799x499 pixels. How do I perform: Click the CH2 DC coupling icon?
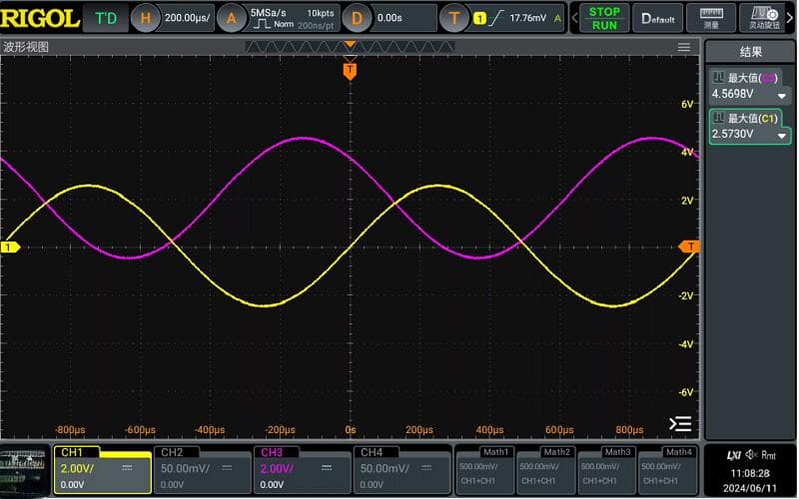[227, 468]
